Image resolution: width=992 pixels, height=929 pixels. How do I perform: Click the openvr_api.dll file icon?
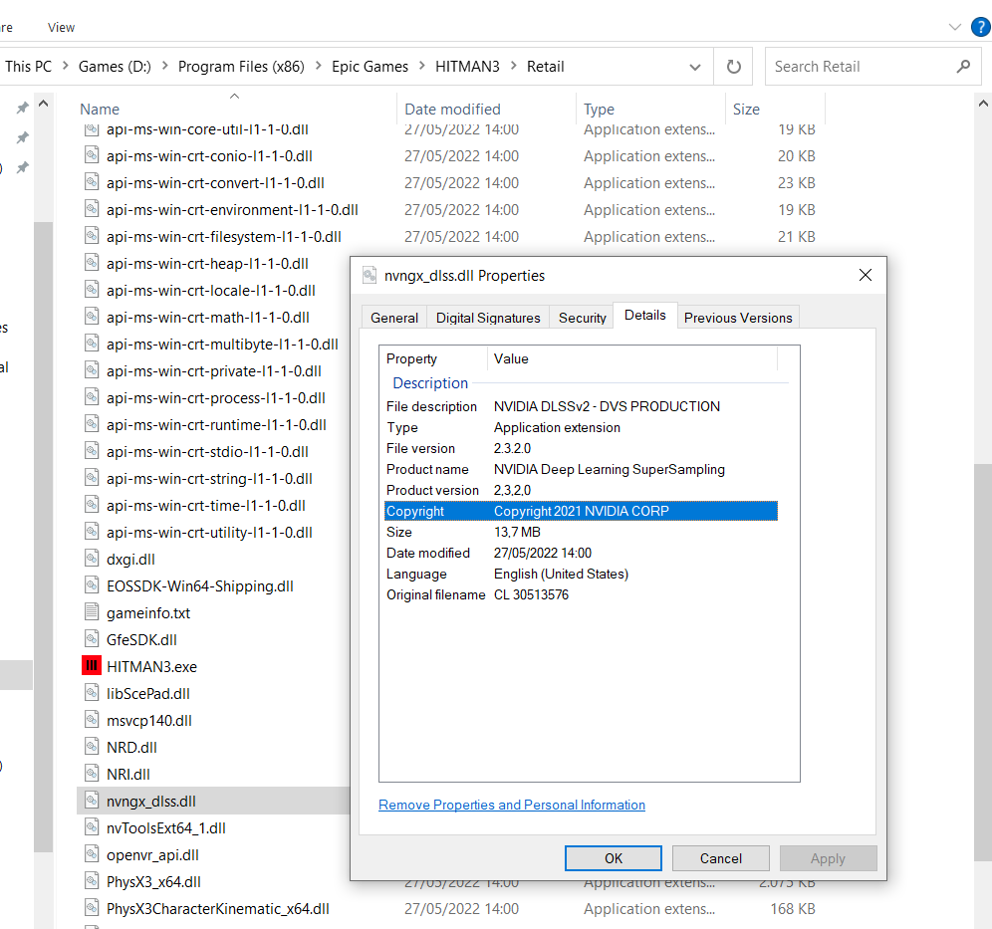(x=92, y=853)
